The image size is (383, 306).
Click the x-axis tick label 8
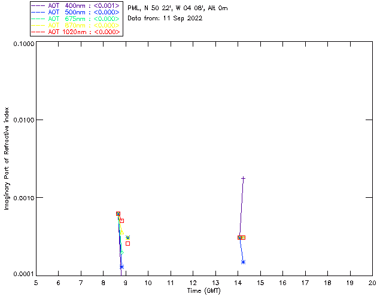point(104,283)
